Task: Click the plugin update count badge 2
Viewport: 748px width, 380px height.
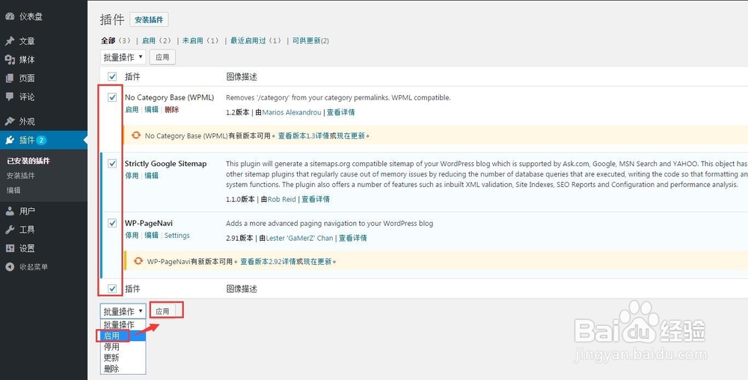Action: [41, 140]
